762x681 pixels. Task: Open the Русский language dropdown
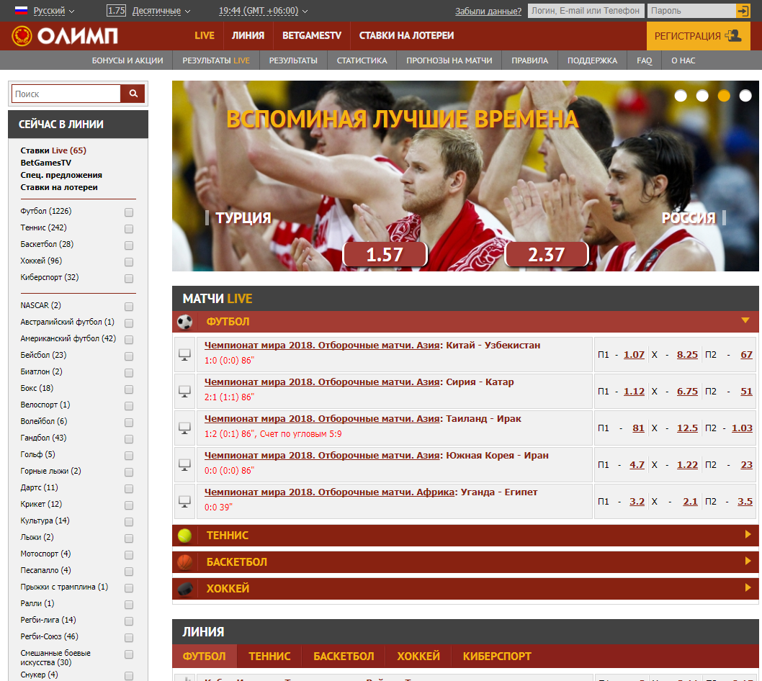click(x=53, y=11)
